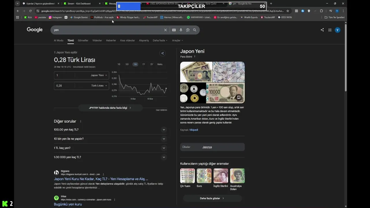Open the Google account avatar

337,30
